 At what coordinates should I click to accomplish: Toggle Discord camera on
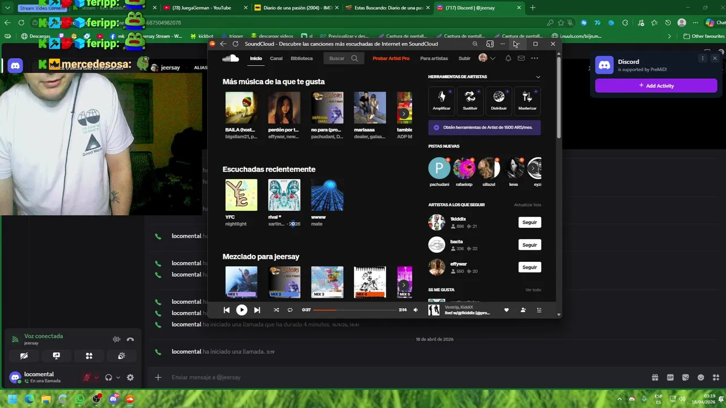tap(24, 356)
